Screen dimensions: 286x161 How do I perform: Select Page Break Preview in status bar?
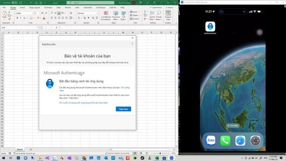click(147, 153)
